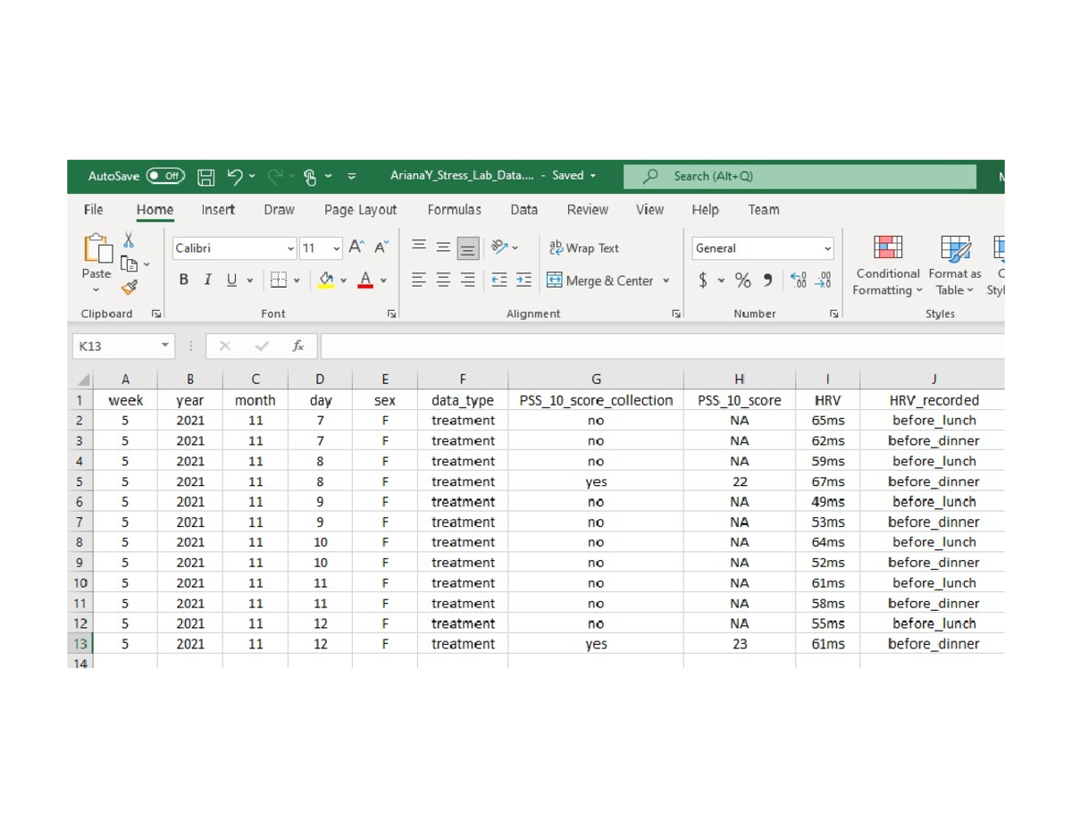
Task: Click the Increase Indent icon
Action: (x=523, y=280)
